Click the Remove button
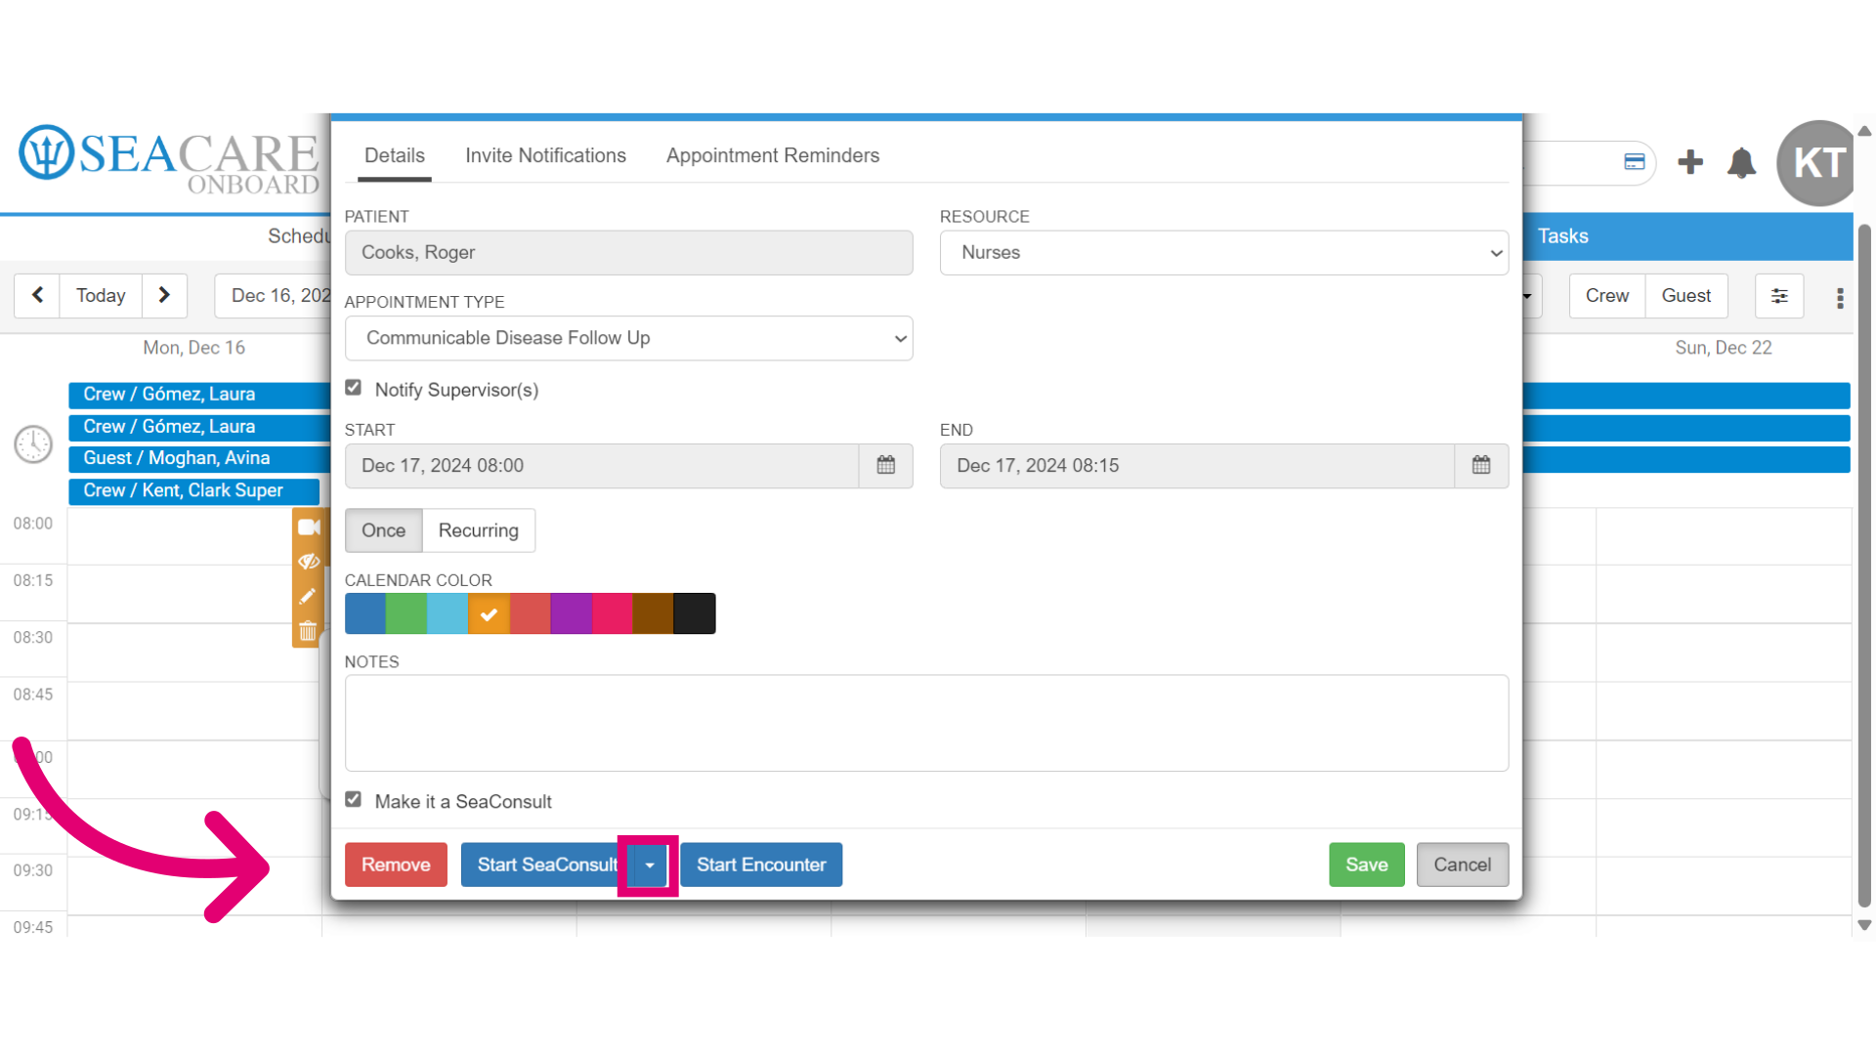Image resolution: width=1876 pixels, height=1055 pixels. [x=396, y=865]
